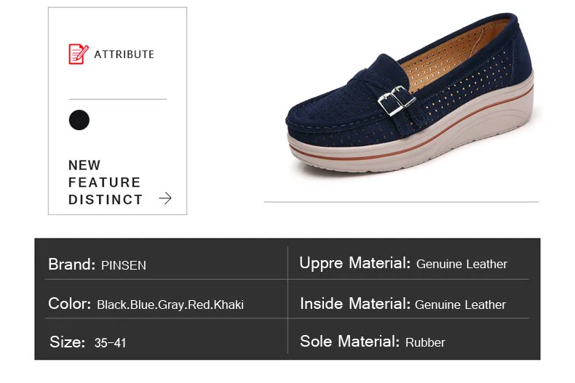Click the word Rubber in the table
This screenshot has height=383, width=575.
click(x=425, y=342)
